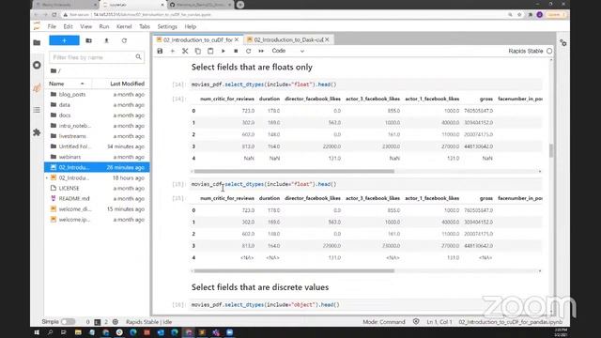This screenshot has width=601, height=338.
Task: Select the notebook modified 18 hours ago
Action: pyautogui.click(x=97, y=177)
